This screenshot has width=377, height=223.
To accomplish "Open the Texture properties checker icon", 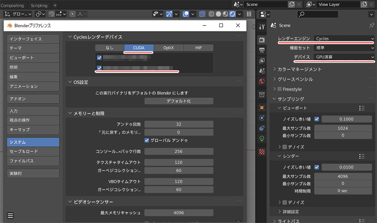I will click(262, 151).
